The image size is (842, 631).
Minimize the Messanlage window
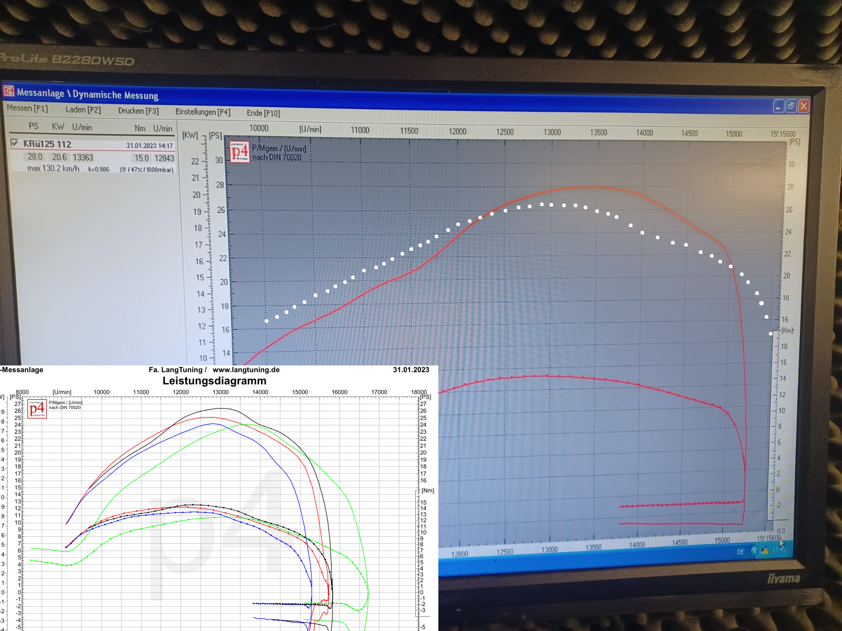(778, 106)
